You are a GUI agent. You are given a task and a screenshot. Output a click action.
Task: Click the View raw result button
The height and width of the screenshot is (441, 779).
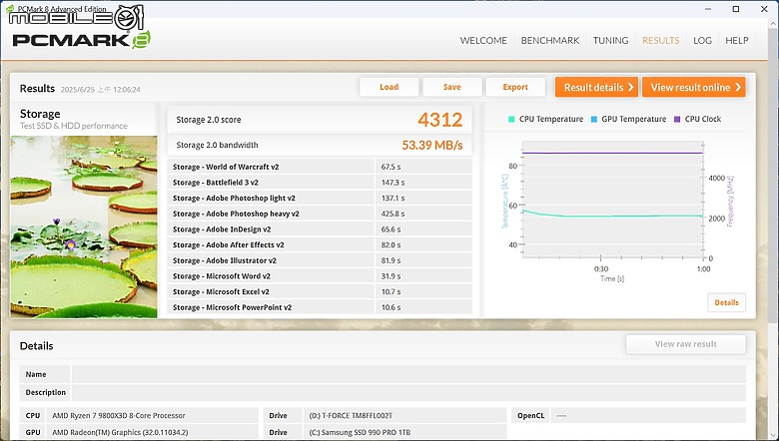click(685, 344)
